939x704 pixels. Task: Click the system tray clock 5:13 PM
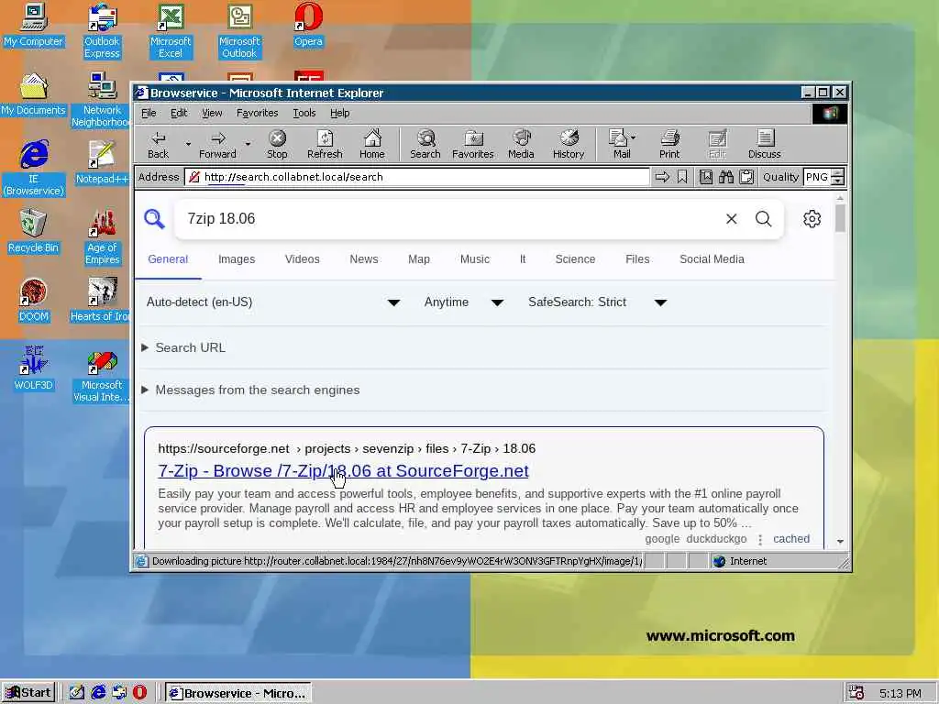(900, 694)
